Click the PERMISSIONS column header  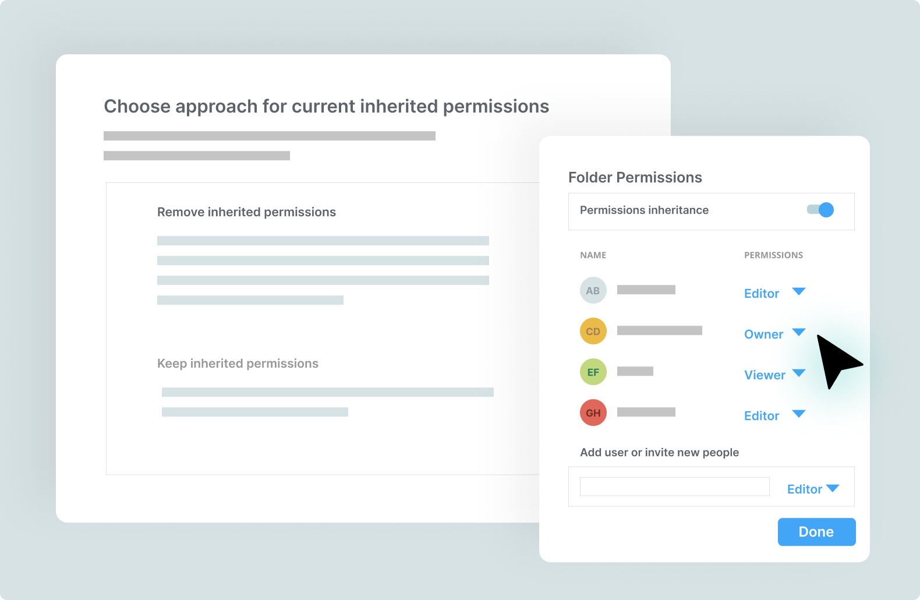click(x=773, y=255)
